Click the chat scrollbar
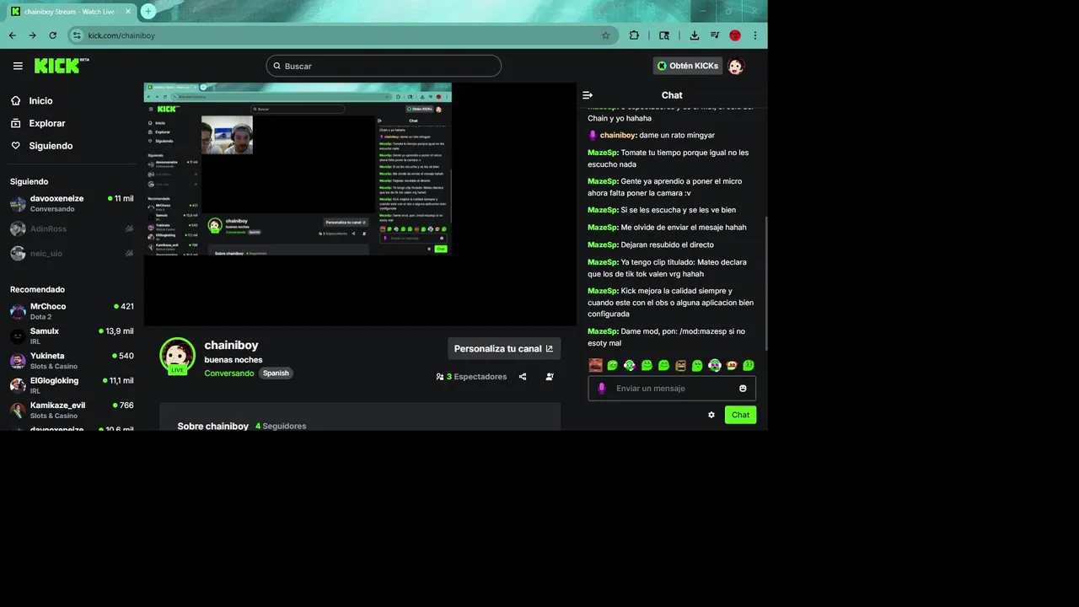 [765, 282]
